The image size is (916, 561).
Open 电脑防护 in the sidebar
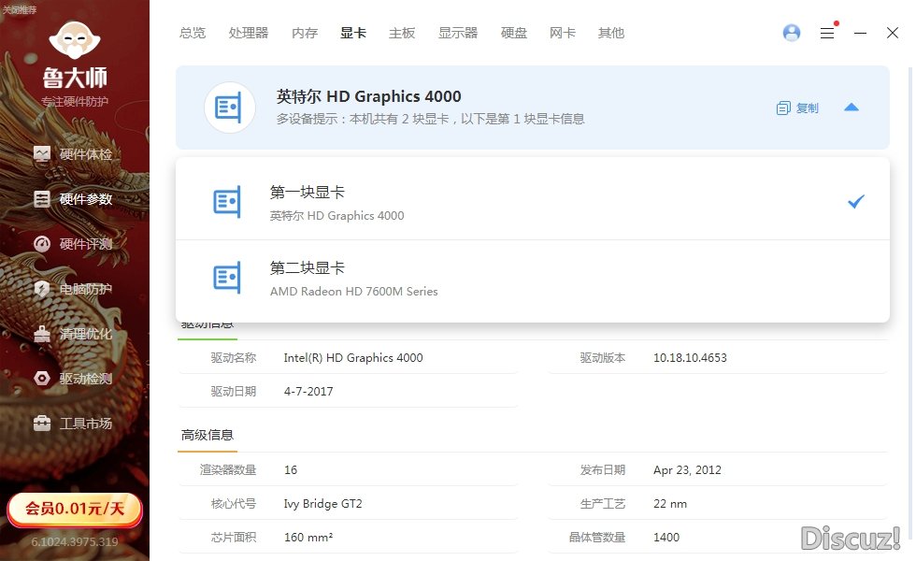[x=74, y=289]
